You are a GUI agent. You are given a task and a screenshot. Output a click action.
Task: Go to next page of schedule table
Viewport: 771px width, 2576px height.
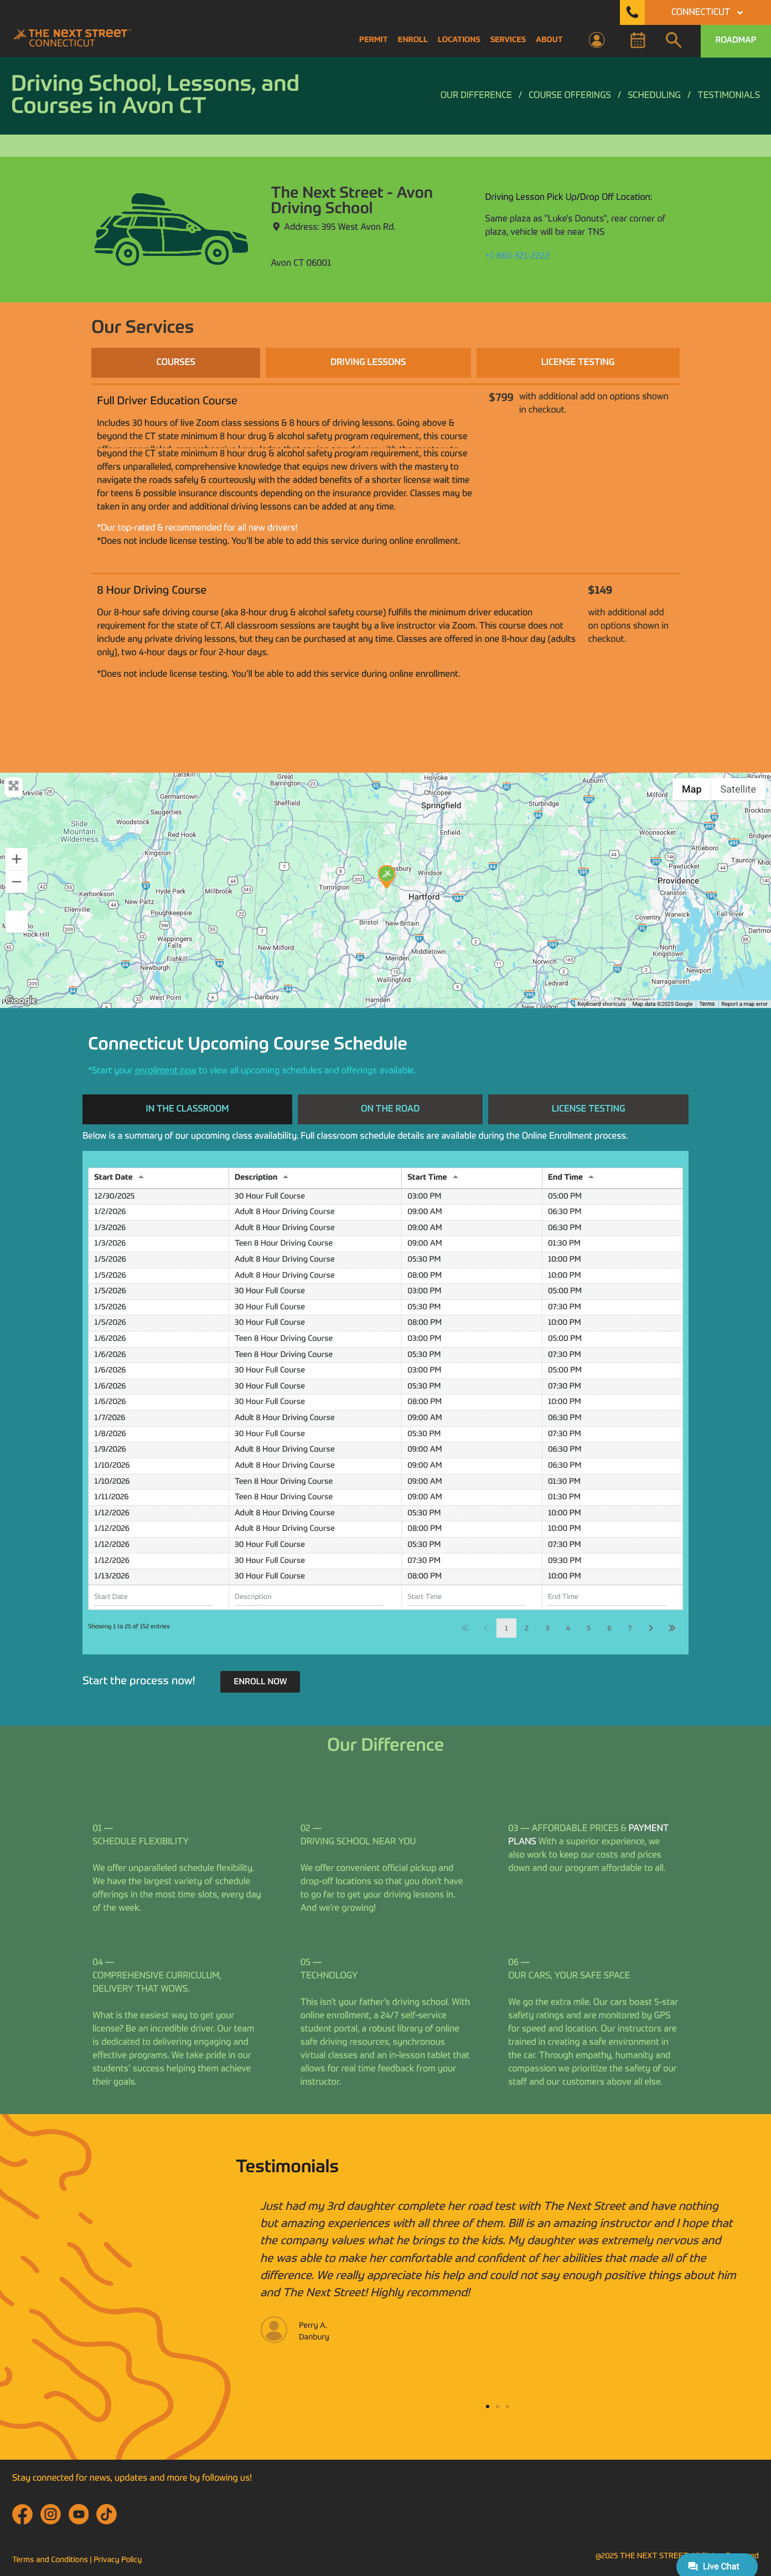point(650,1628)
